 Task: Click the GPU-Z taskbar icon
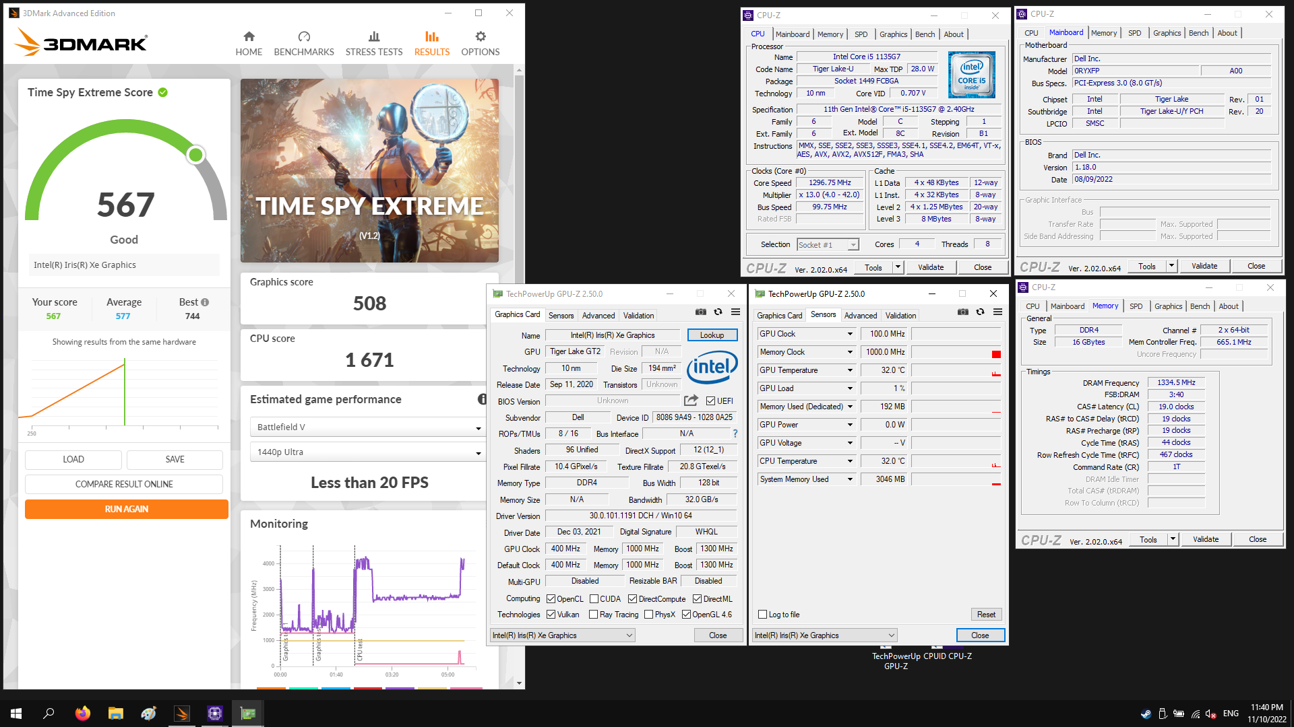[248, 714]
